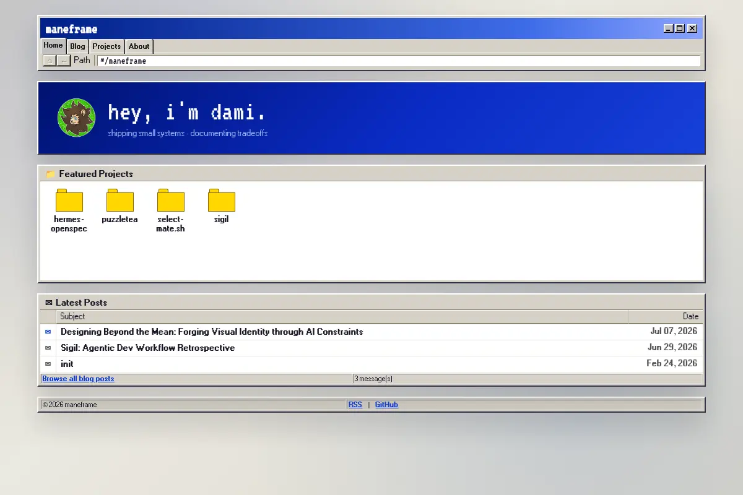Follow the Browse all blog posts link
743x495 pixels.
click(x=78, y=379)
